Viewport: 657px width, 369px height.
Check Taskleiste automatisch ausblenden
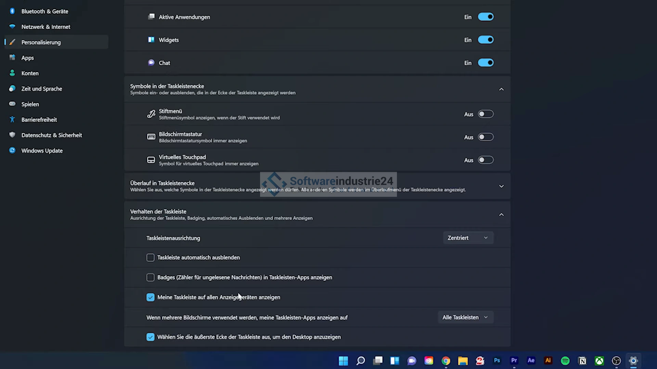pos(151,258)
